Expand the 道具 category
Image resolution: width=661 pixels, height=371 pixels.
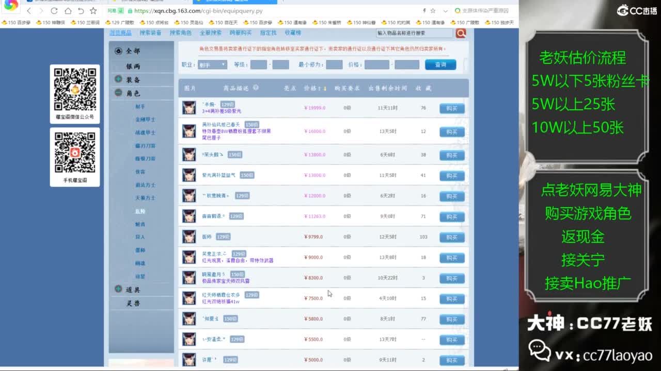(118, 289)
